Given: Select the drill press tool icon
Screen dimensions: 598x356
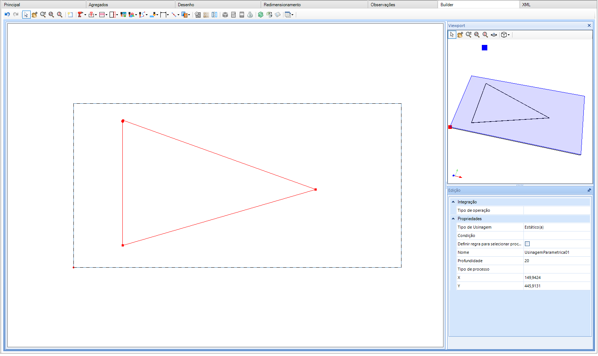Looking at the screenshot, I should coord(91,15).
